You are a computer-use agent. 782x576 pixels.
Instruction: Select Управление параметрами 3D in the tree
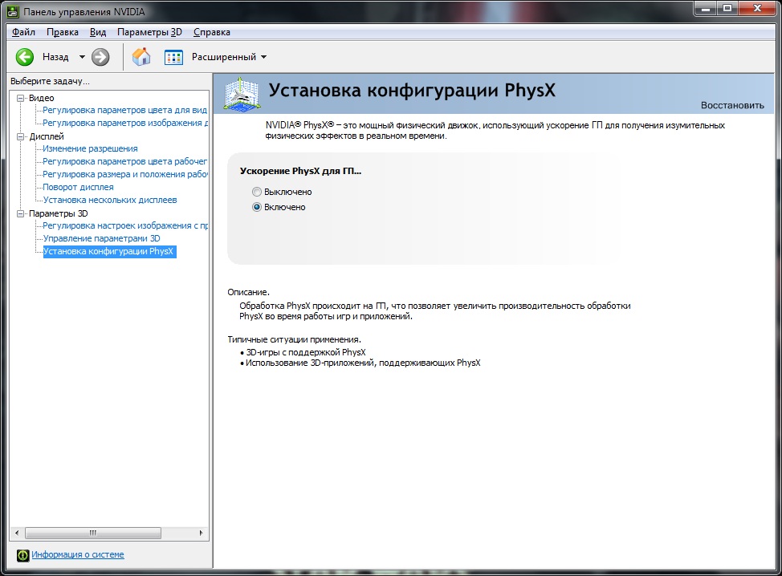tap(101, 239)
